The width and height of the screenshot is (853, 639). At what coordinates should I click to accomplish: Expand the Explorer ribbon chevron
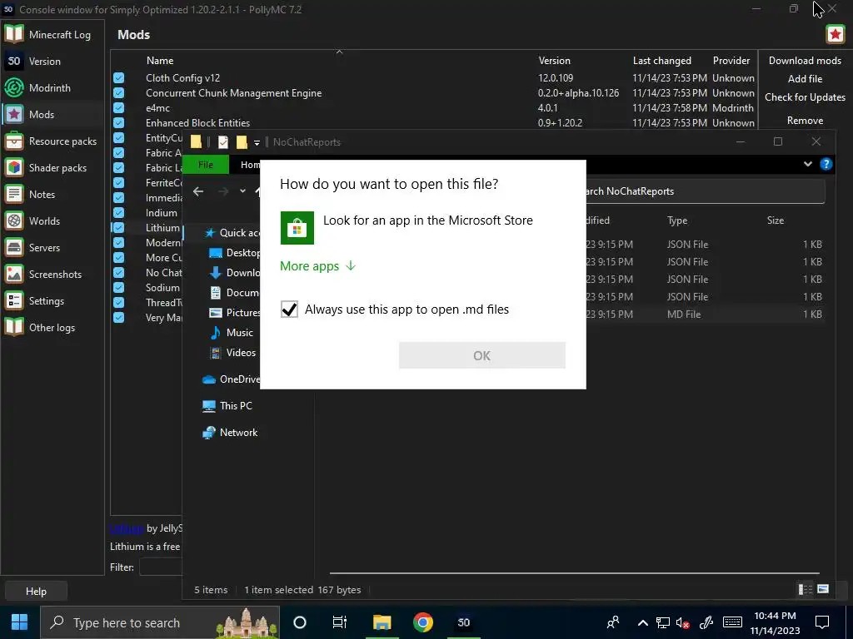807,164
